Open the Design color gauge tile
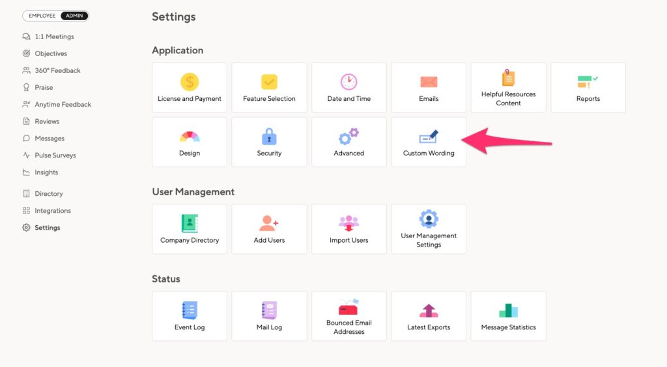 point(190,142)
